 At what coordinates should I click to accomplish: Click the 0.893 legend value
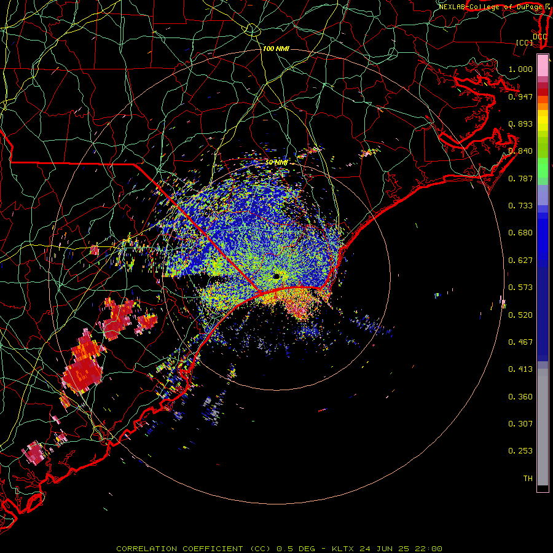tap(520, 124)
